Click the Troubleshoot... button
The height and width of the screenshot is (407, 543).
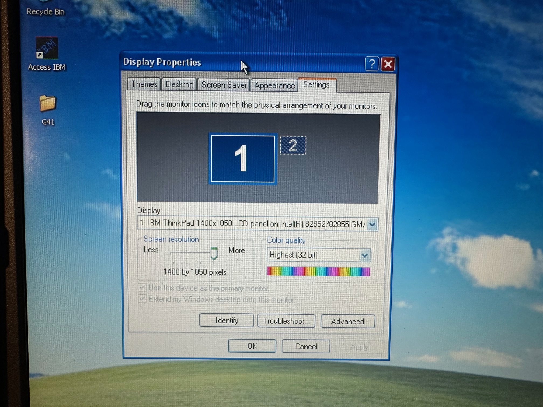coord(286,321)
